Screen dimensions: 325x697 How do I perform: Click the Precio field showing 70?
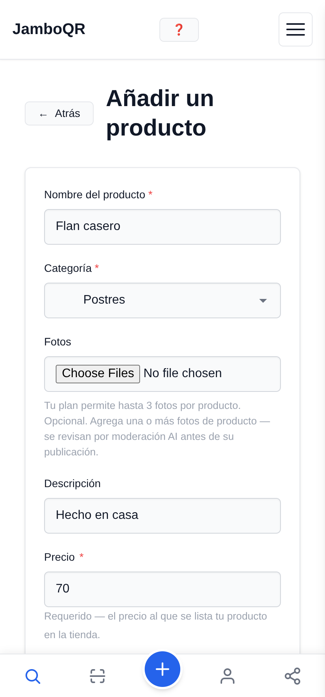162,589
